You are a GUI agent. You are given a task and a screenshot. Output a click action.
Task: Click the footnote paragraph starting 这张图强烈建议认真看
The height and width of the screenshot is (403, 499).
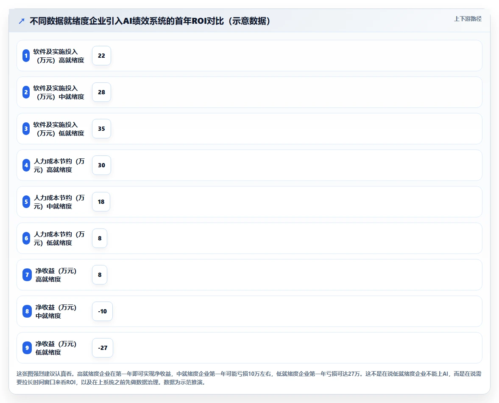[x=249, y=378]
